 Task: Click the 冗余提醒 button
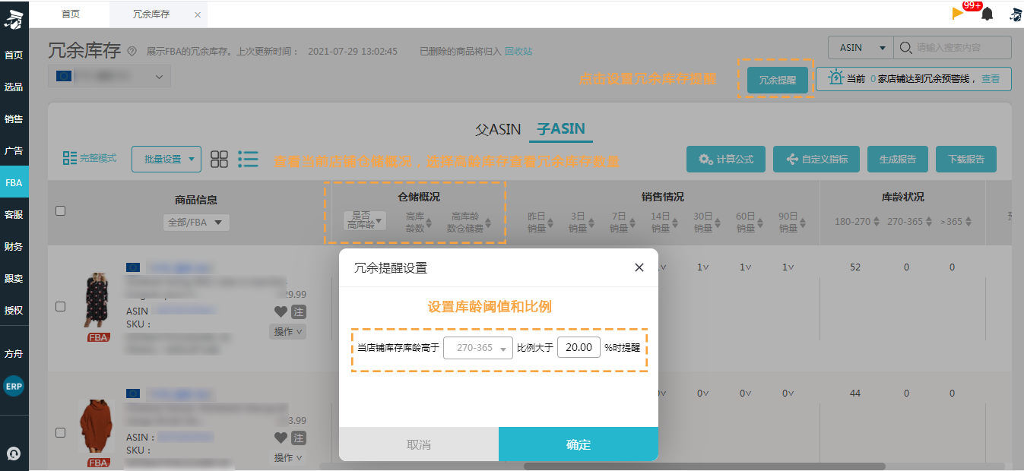(777, 80)
